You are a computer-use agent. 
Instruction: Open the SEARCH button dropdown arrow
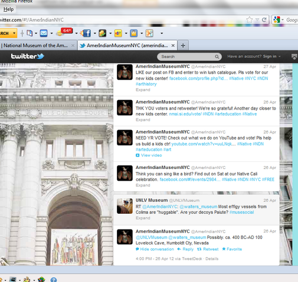14,33
